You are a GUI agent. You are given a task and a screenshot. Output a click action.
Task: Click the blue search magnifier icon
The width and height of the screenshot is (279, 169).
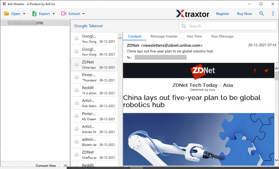click(x=262, y=13)
